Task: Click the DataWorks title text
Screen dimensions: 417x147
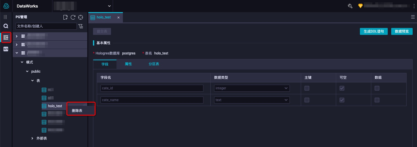Action: 27,6
